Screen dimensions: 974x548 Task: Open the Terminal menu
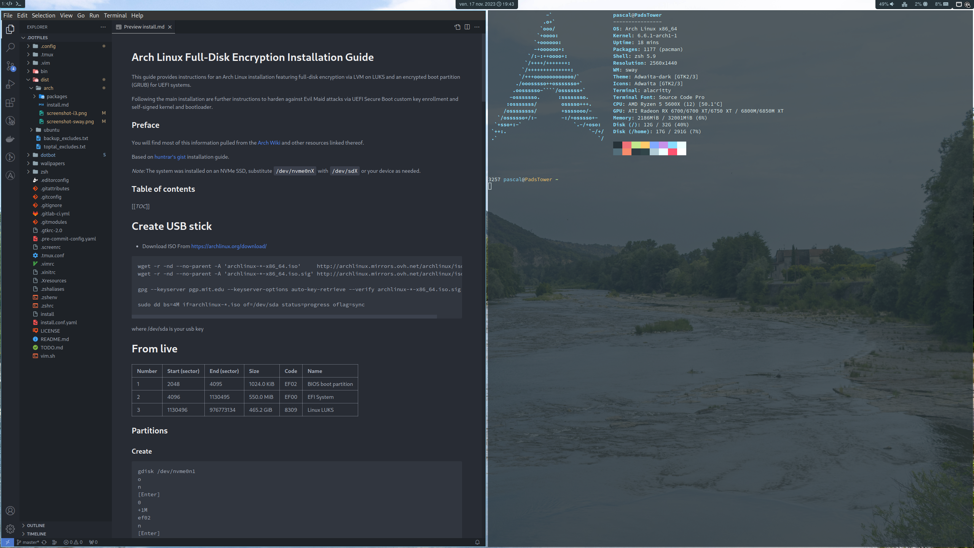(x=115, y=15)
